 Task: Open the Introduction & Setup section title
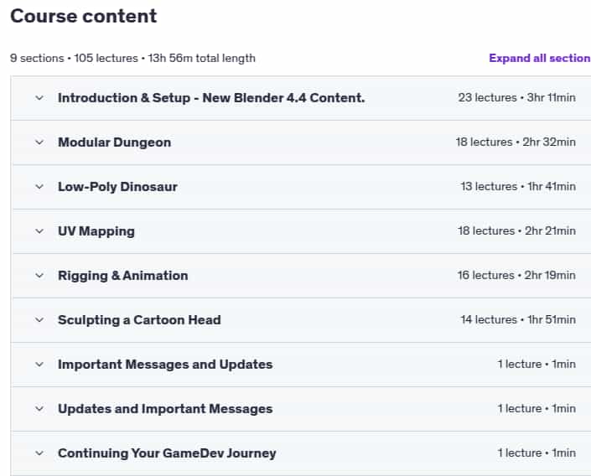pyautogui.click(x=211, y=98)
